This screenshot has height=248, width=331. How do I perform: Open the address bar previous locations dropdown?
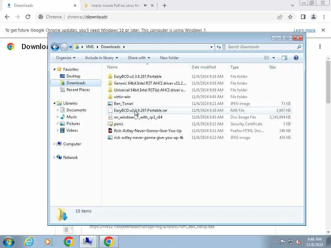point(211,47)
